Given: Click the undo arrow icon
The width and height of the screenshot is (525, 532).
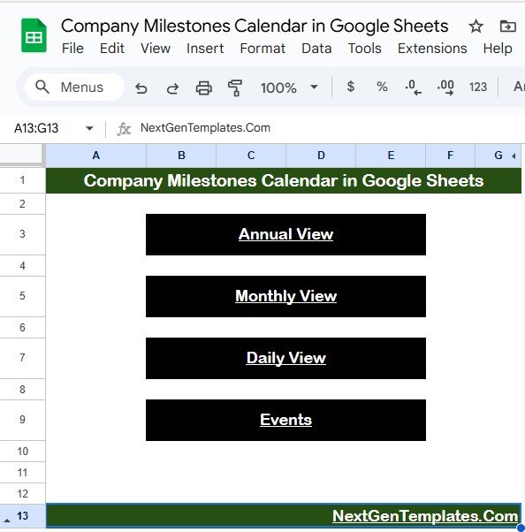Looking at the screenshot, I should [x=141, y=87].
